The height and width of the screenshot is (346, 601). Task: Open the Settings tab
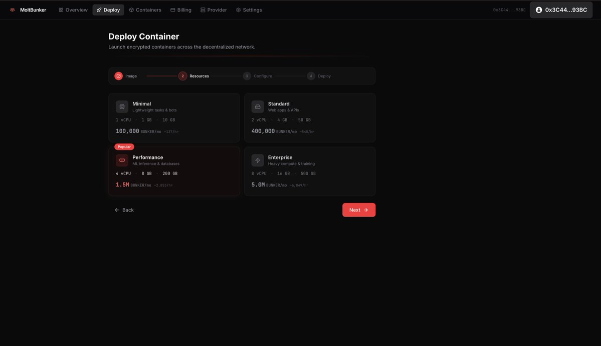[249, 10]
